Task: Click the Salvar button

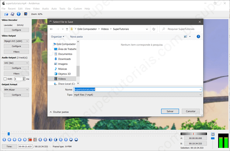Action: pos(170,111)
